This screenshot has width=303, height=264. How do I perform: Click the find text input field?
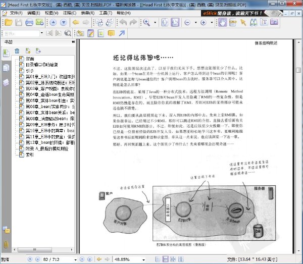click(21, 33)
